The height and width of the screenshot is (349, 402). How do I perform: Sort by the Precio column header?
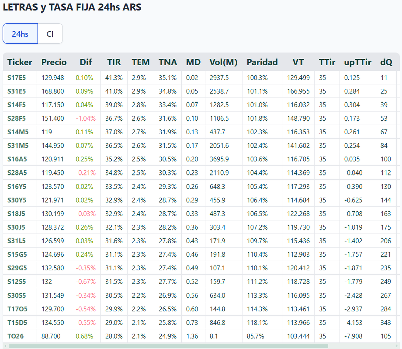54,62
